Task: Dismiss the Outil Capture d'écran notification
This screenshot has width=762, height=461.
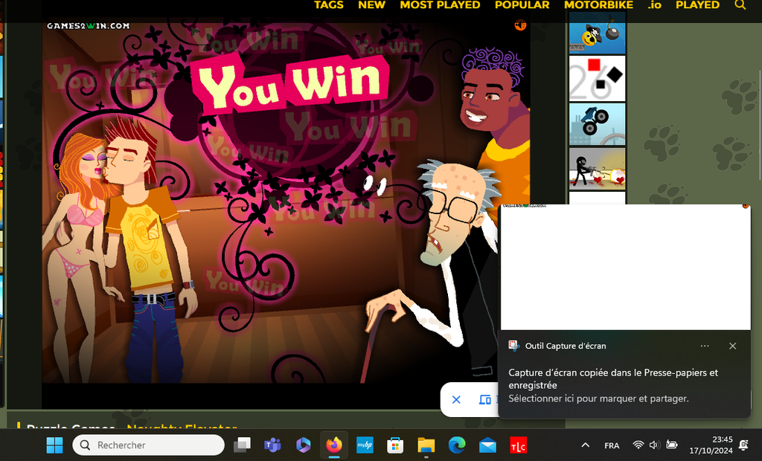Action: [x=732, y=346]
